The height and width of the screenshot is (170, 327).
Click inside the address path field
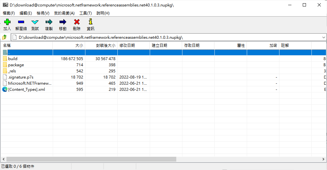tap(162, 37)
